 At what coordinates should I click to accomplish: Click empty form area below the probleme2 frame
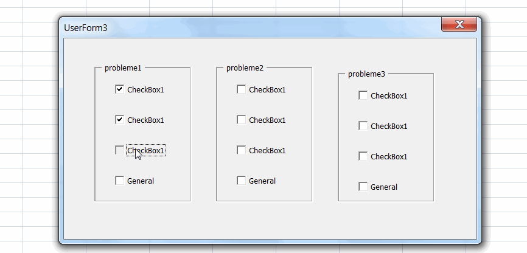click(x=264, y=219)
